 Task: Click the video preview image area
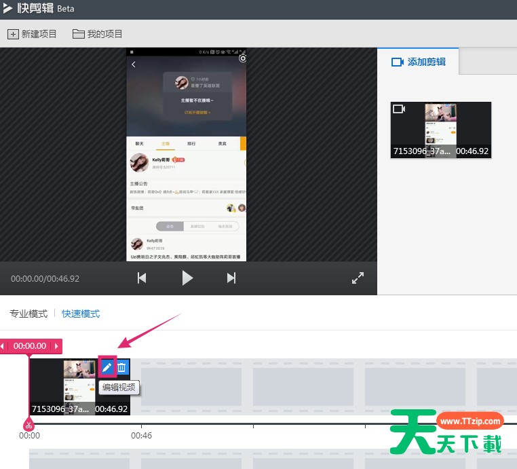187,155
